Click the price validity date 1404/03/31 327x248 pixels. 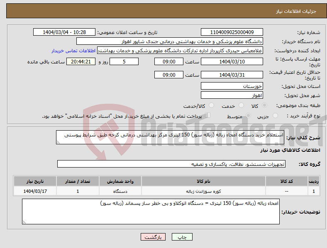pos(232,75)
